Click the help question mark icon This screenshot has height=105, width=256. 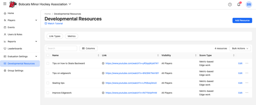(230, 4)
